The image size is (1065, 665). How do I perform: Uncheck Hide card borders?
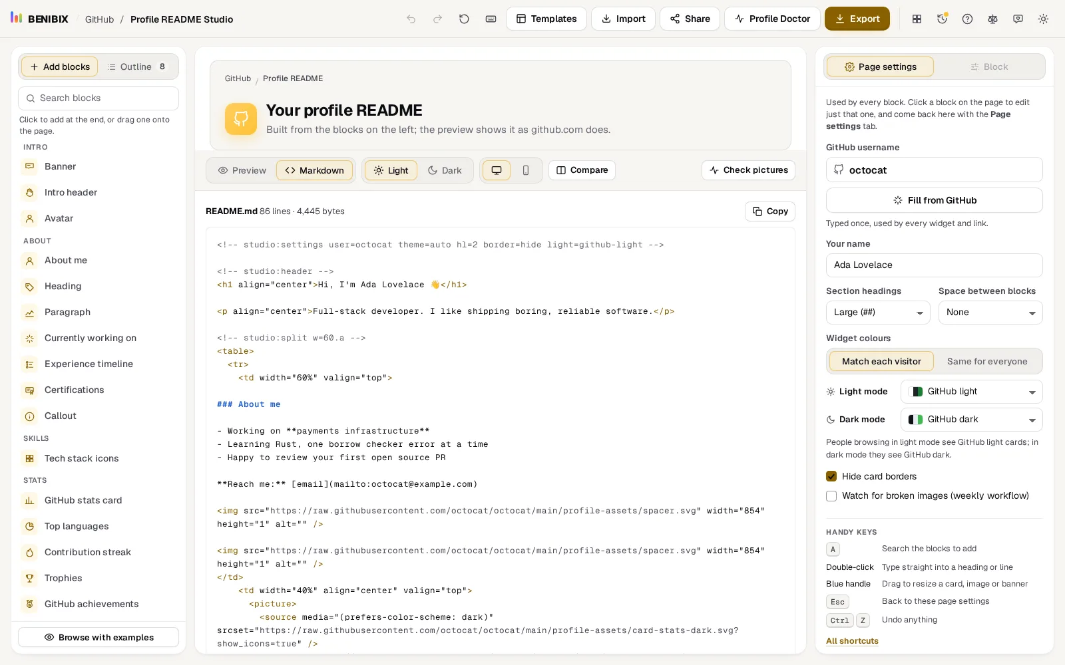(x=831, y=476)
